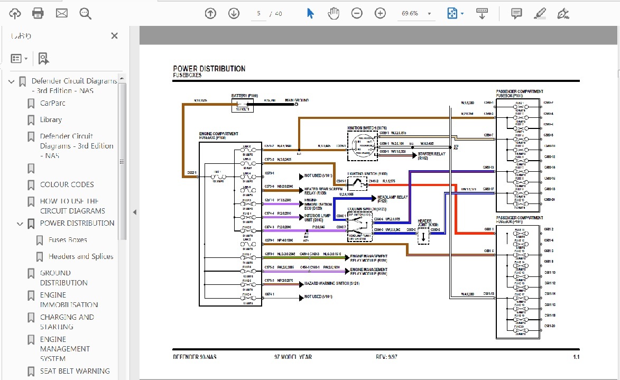Open the SEAT BELT WARNING bookmark
620x380 pixels.
(75, 371)
